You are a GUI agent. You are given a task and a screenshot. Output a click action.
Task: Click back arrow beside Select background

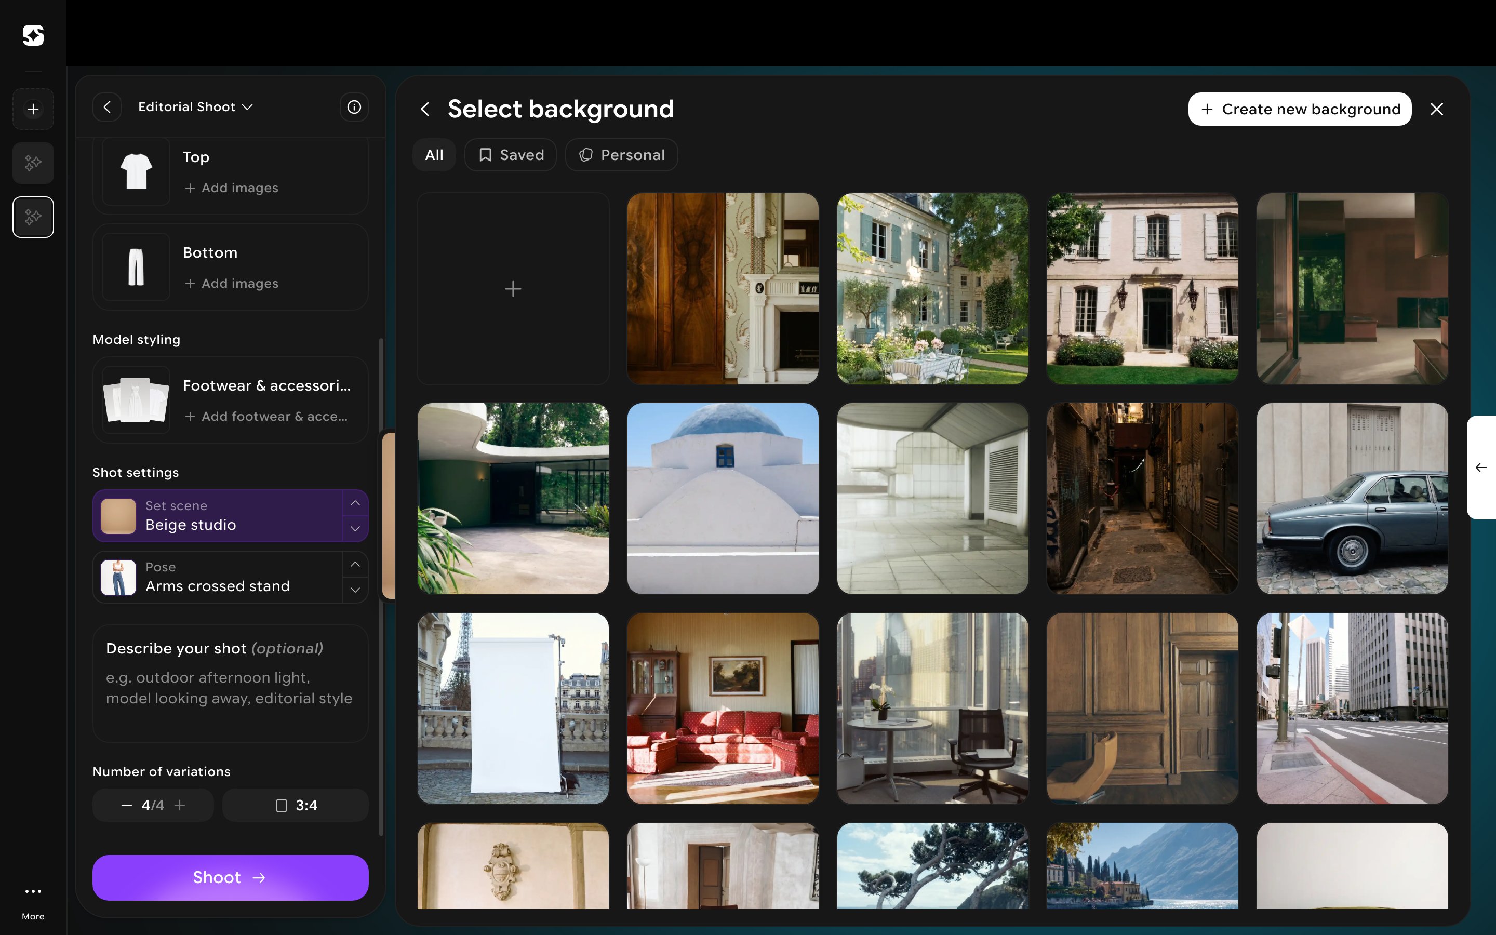pos(425,110)
